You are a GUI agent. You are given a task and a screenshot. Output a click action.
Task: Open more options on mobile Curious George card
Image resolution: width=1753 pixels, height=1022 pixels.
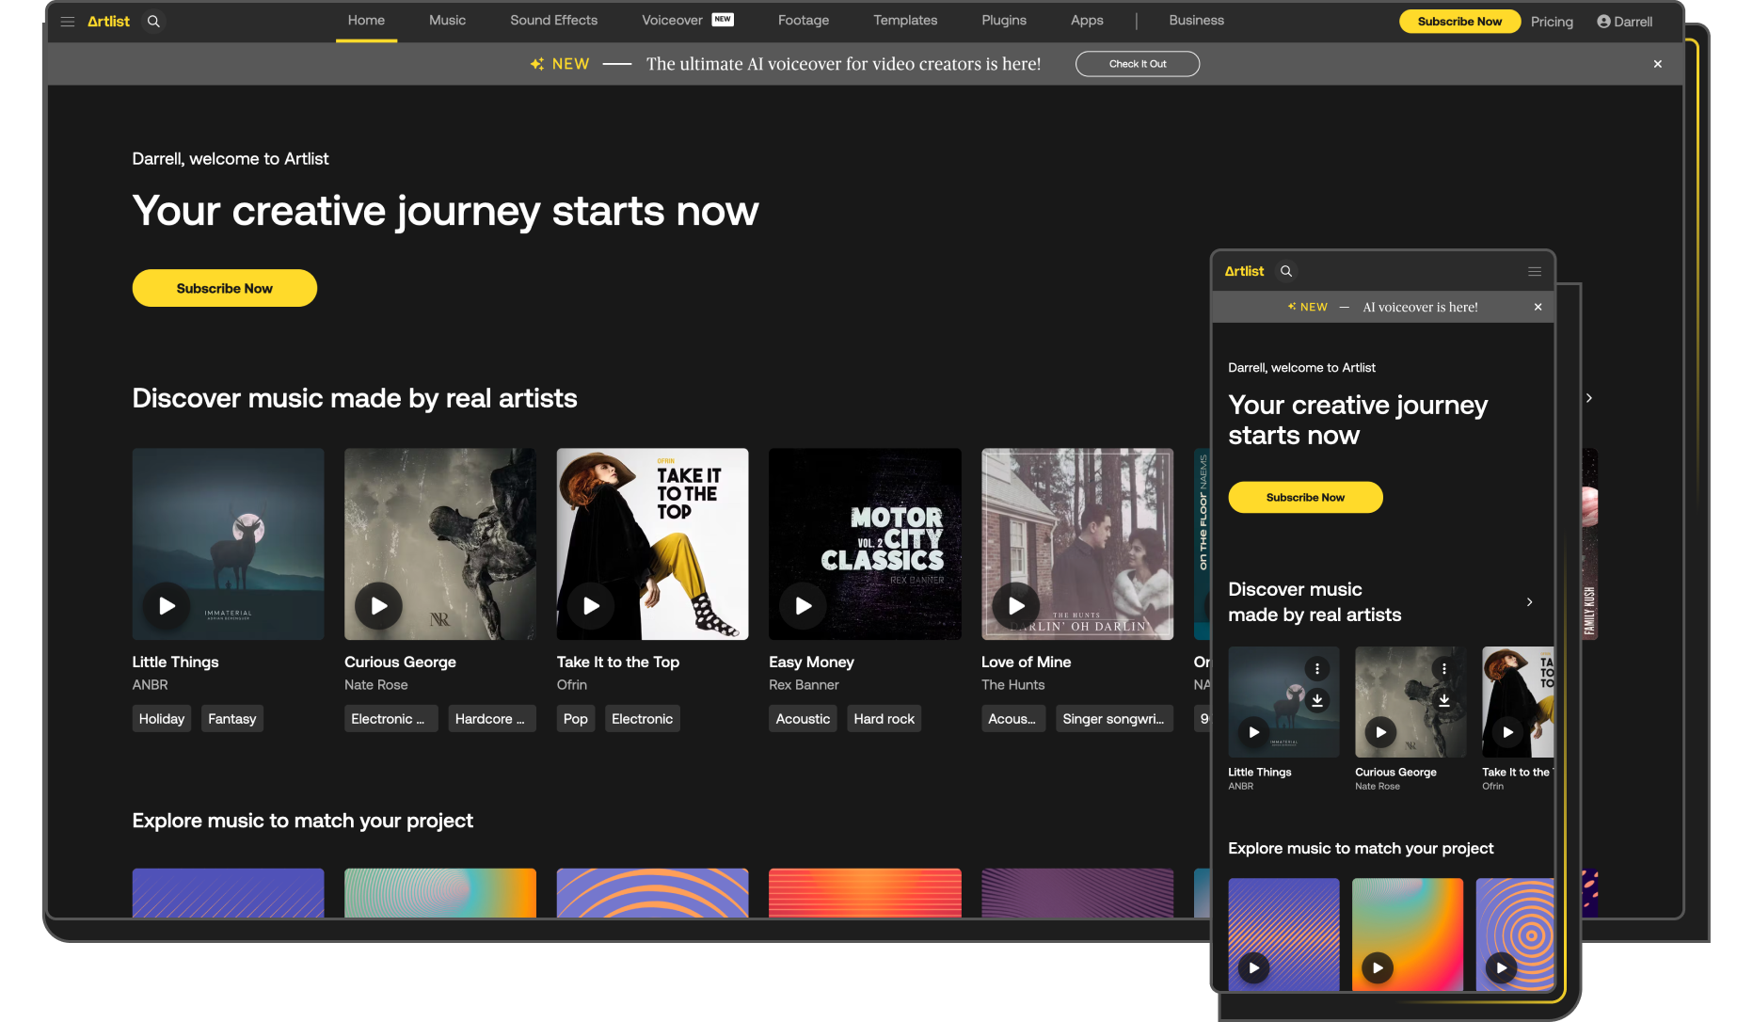pyautogui.click(x=1444, y=668)
